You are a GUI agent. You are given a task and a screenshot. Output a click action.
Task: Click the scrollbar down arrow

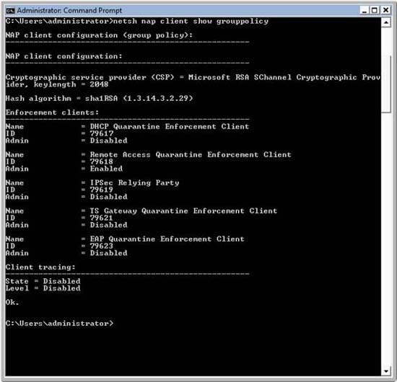pyautogui.click(x=385, y=371)
